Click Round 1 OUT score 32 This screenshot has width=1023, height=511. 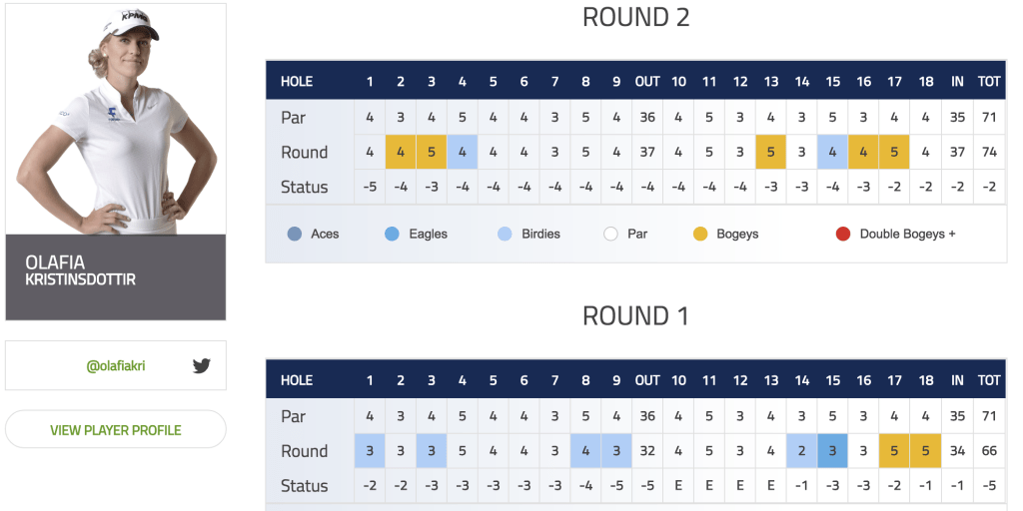(647, 451)
